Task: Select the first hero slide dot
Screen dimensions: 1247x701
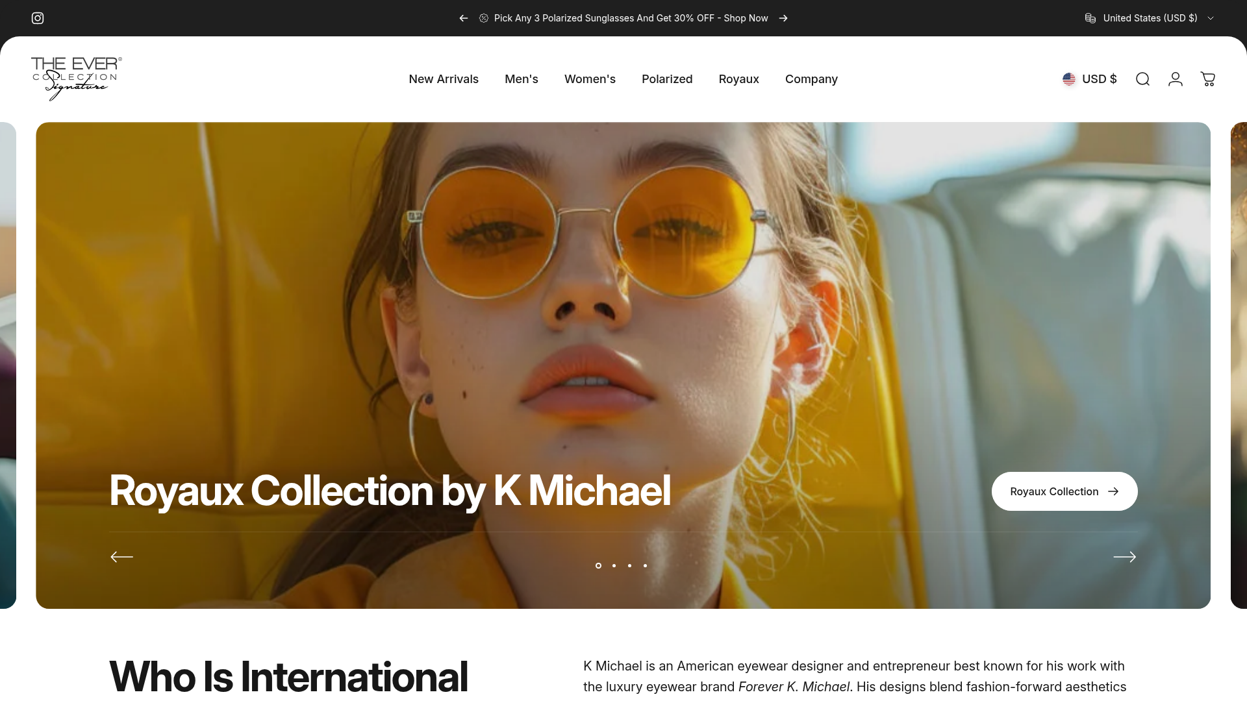Action: 598,565
